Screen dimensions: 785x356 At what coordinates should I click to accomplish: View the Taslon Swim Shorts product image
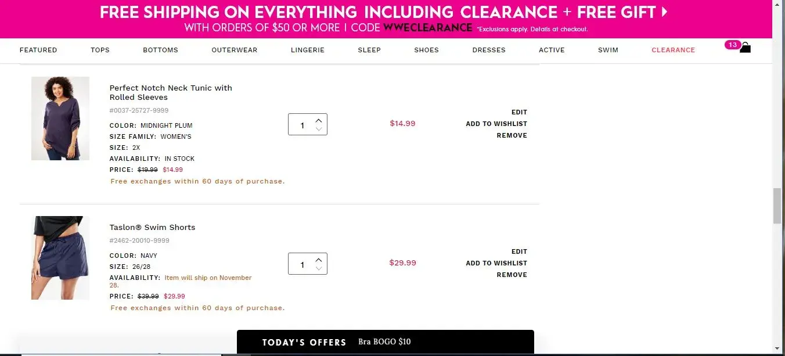tap(60, 258)
